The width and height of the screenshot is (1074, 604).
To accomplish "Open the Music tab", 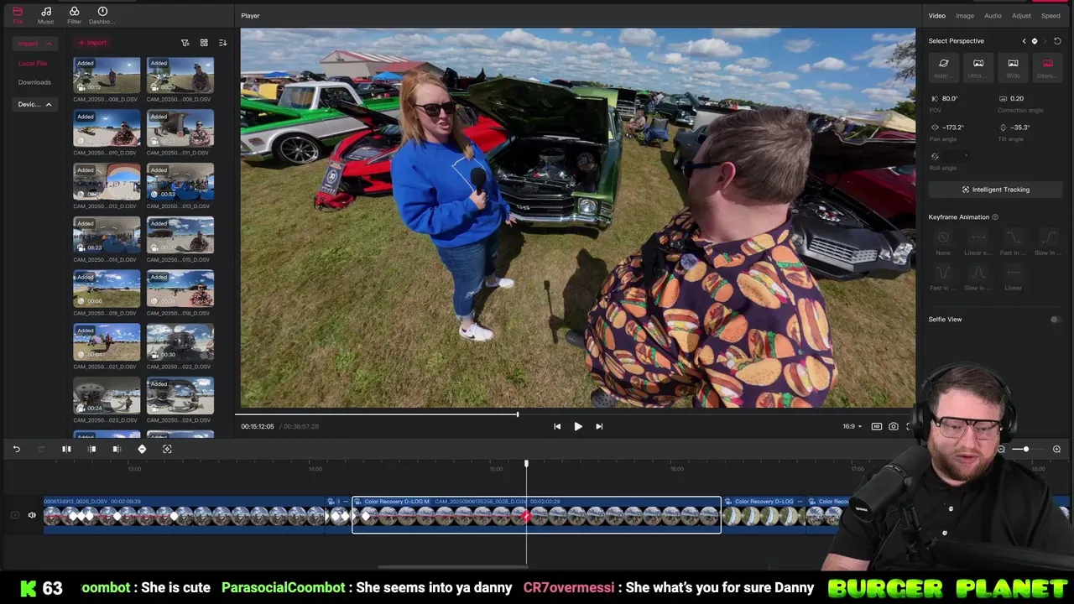I will [45, 14].
